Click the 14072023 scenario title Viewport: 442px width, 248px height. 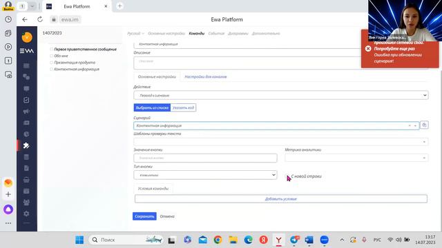[x=52, y=33]
